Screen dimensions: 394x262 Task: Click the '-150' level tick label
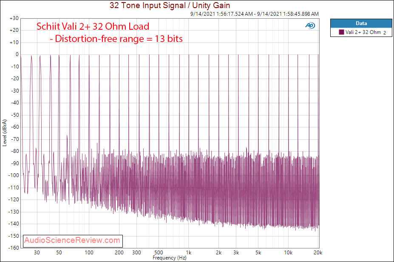point(14,236)
